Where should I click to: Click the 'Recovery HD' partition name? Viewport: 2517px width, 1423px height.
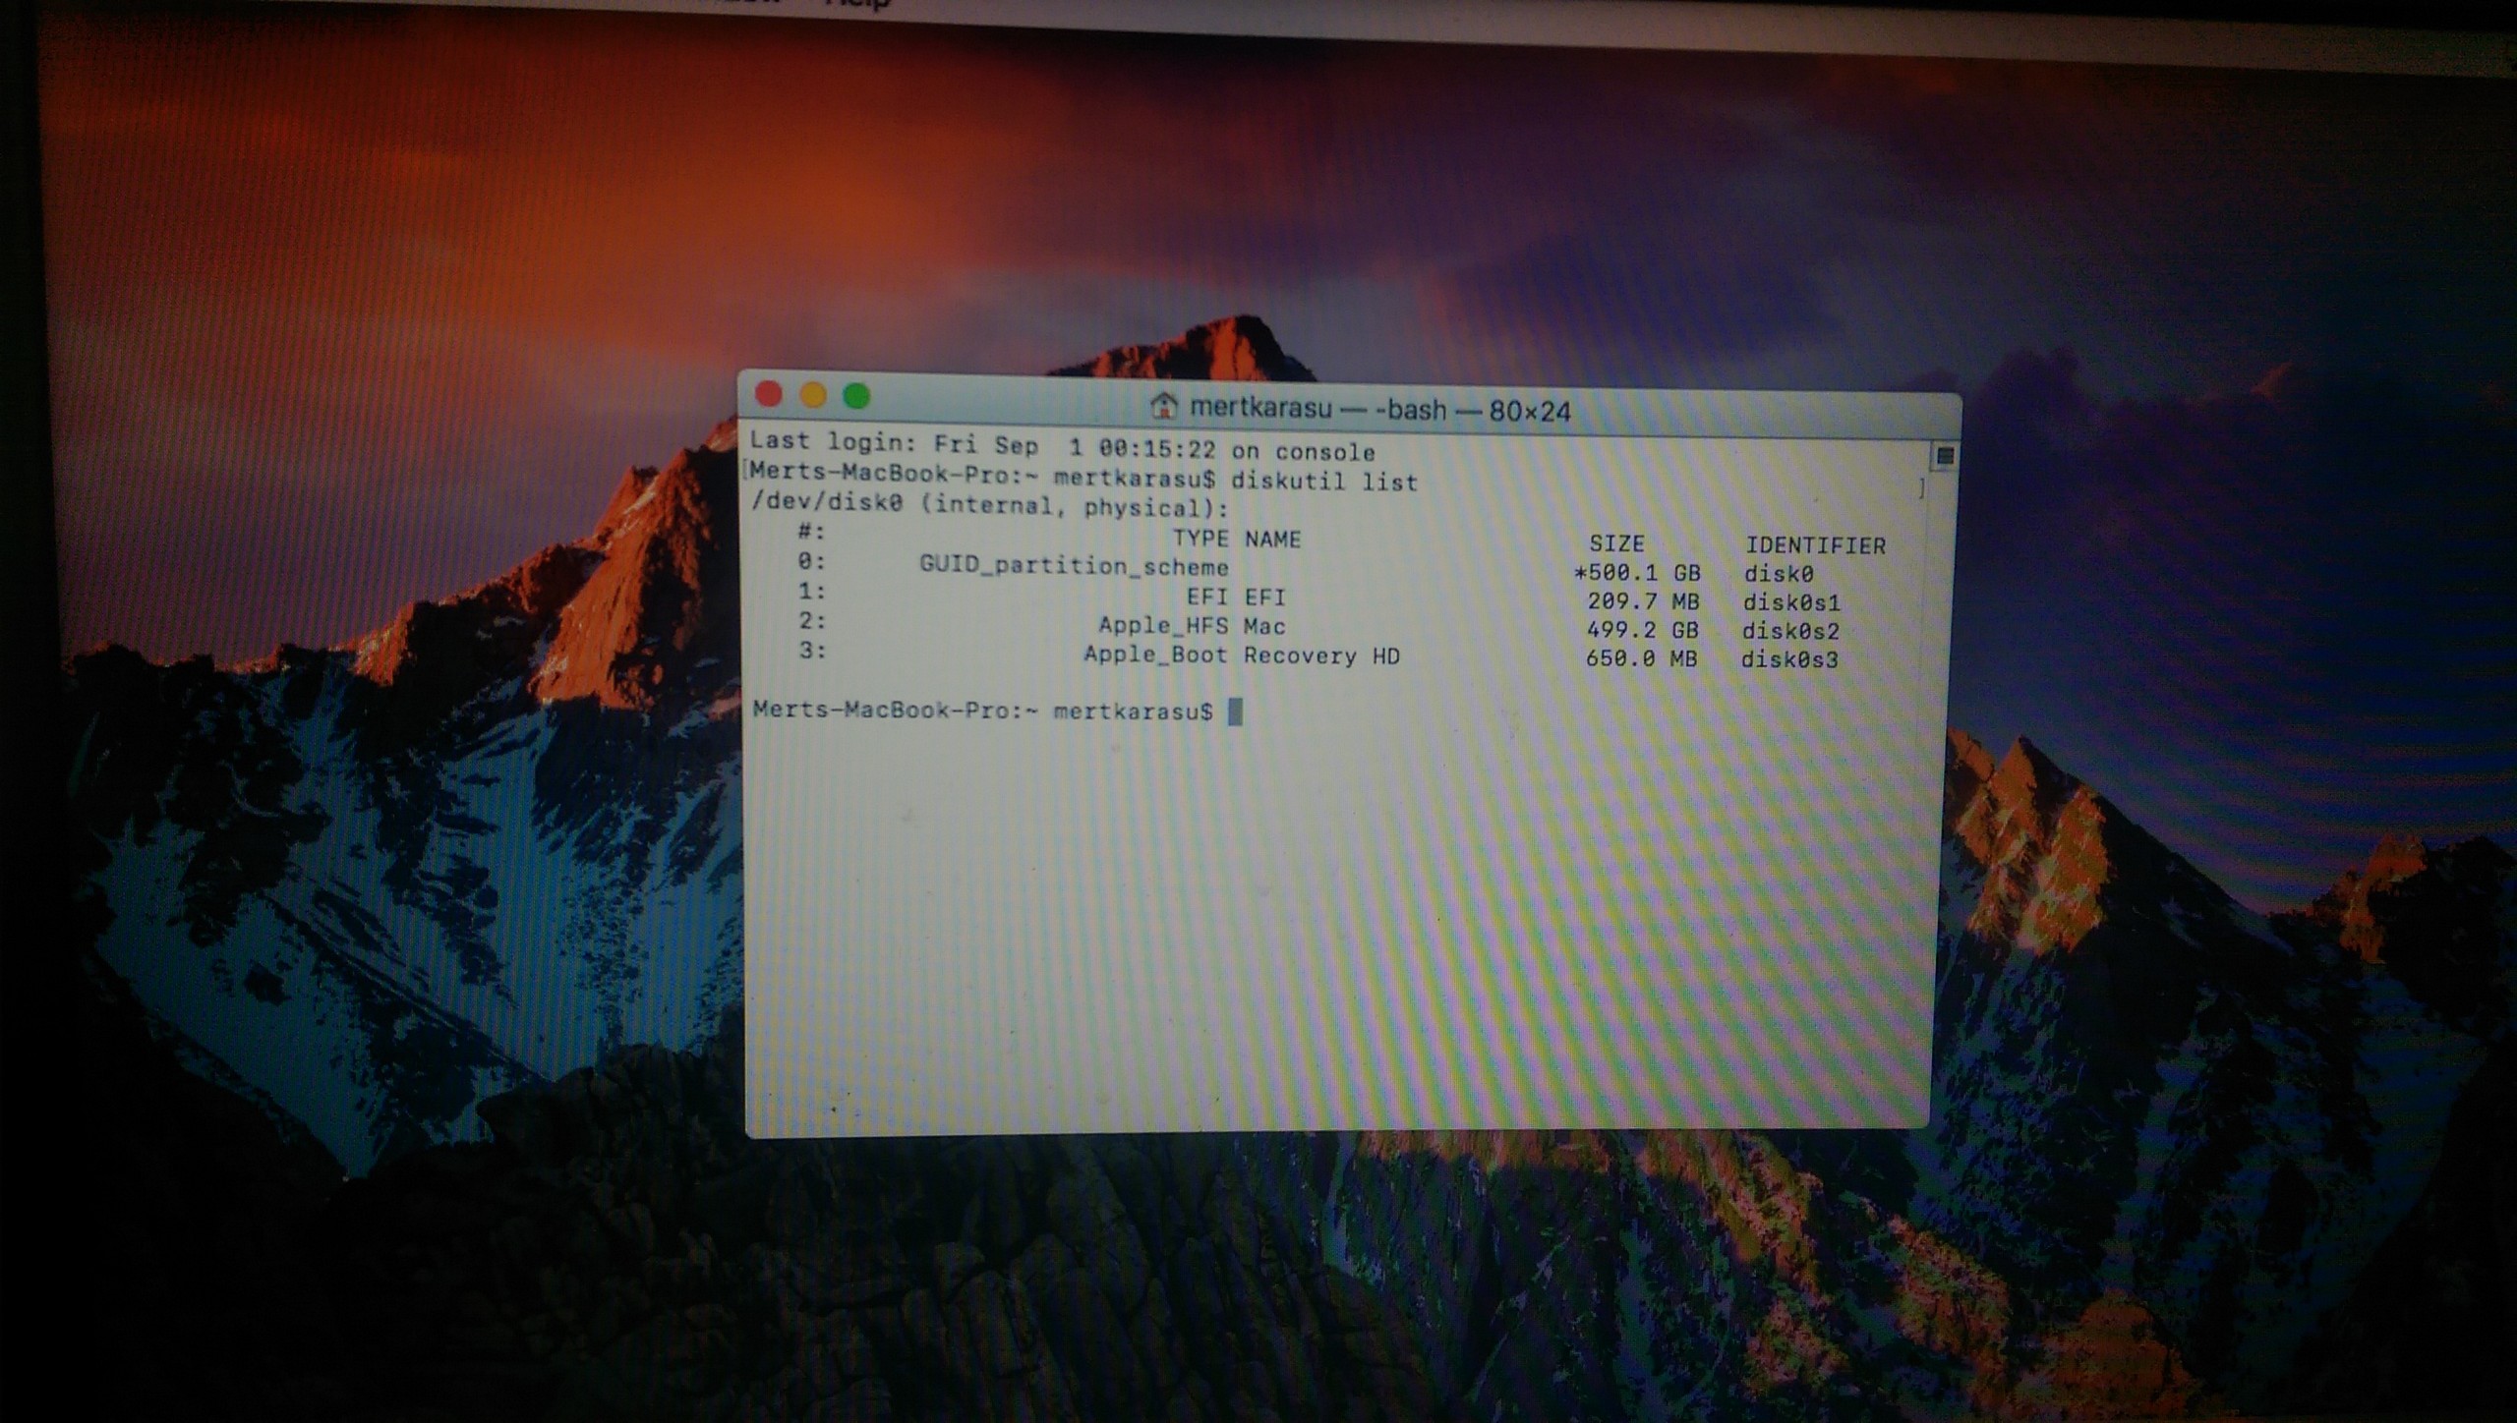tap(1321, 655)
